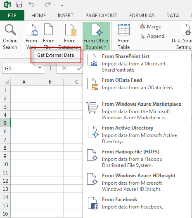
Task: Switch to the FORMULAS ribbon tab
Action: tap(142, 16)
